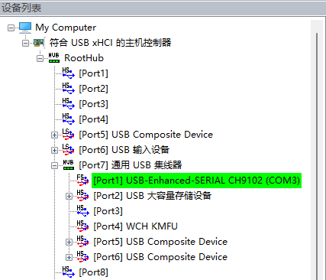Click the HS icon beside RootHub [Port4]

pyautogui.click(x=68, y=119)
